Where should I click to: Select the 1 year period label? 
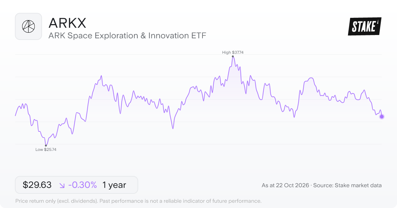[x=114, y=185]
